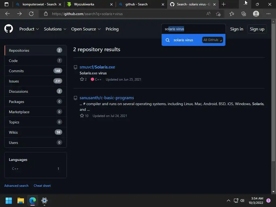The width and height of the screenshot is (276, 207).
Task: Click search magnifier in suggestion dropdown
Action: (x=168, y=40)
